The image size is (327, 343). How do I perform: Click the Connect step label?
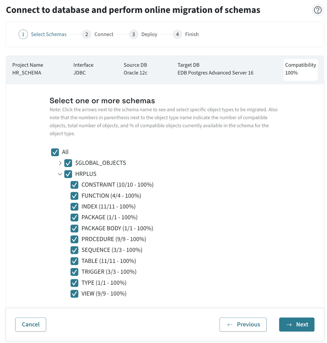click(104, 34)
